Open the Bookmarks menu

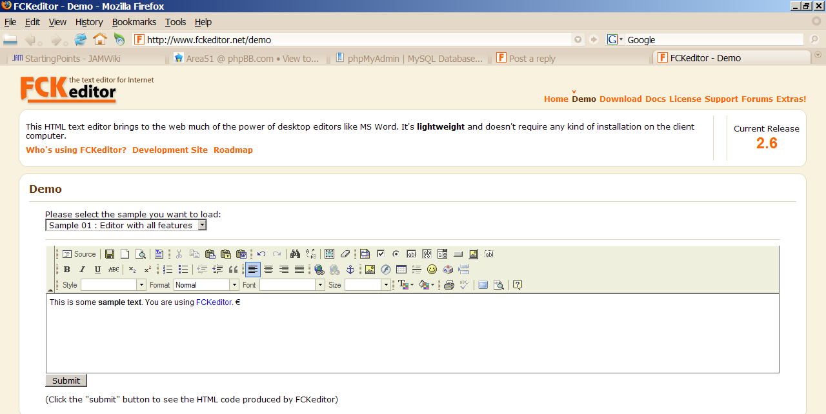pos(134,22)
